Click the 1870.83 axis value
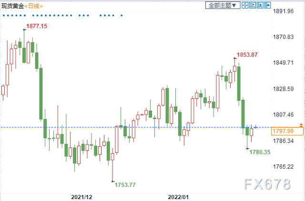Viewport: 305px width, 201px height. tap(284, 37)
